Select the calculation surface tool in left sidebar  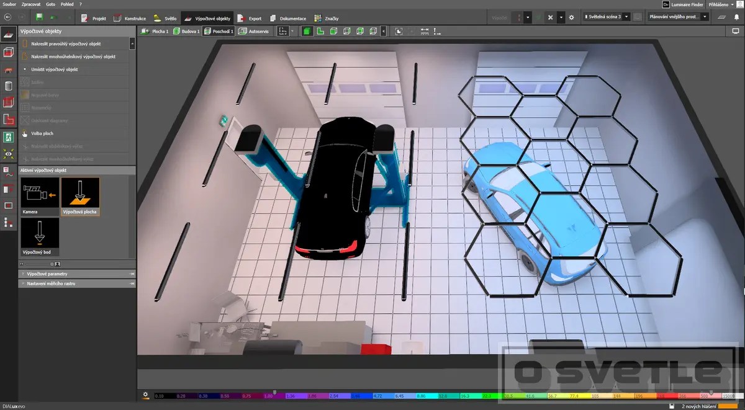pos(8,35)
